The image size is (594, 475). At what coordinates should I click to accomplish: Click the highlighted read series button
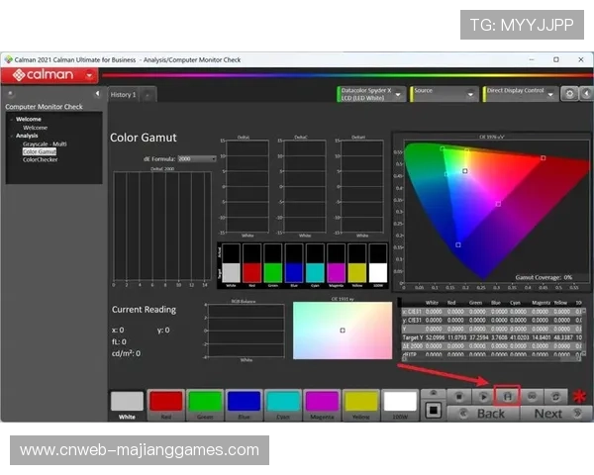click(x=507, y=394)
